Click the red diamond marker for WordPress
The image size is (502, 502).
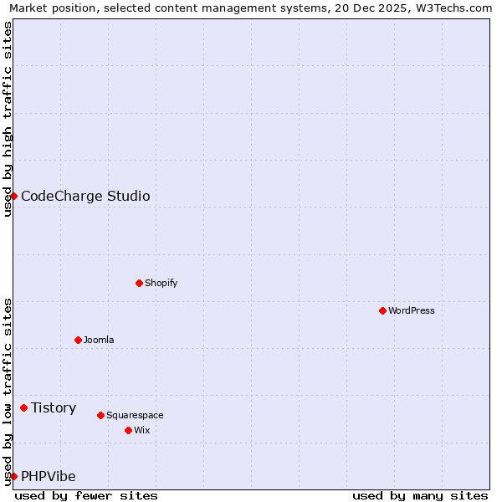[x=382, y=310]
